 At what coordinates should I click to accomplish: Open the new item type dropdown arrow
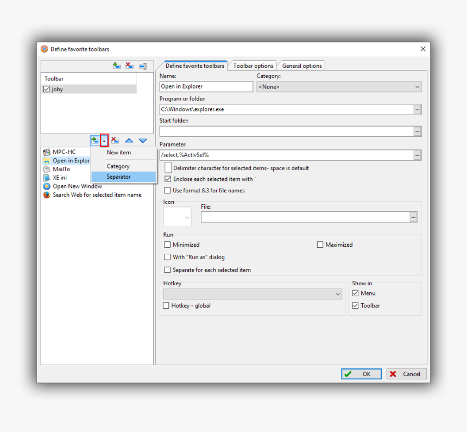click(104, 140)
